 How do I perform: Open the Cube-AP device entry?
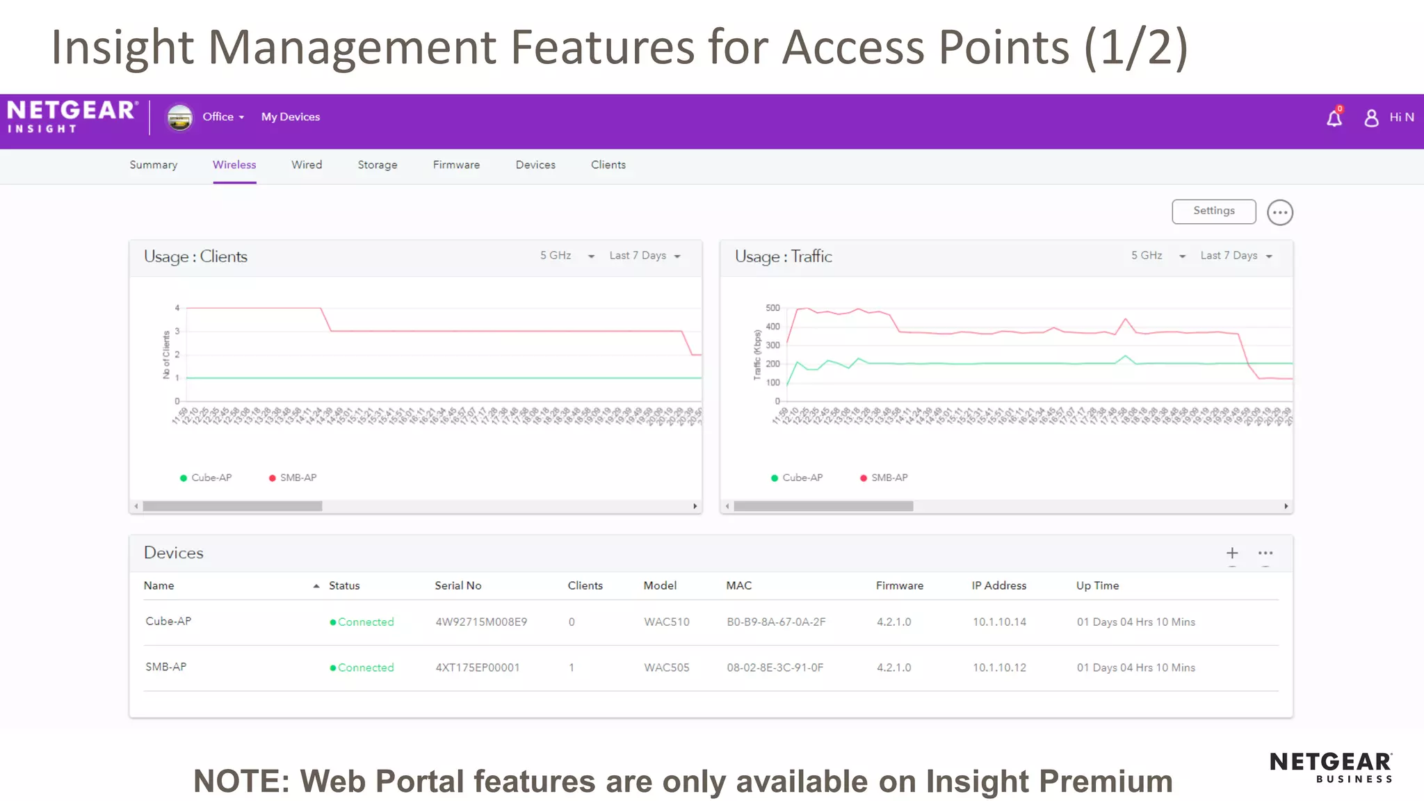[168, 622]
